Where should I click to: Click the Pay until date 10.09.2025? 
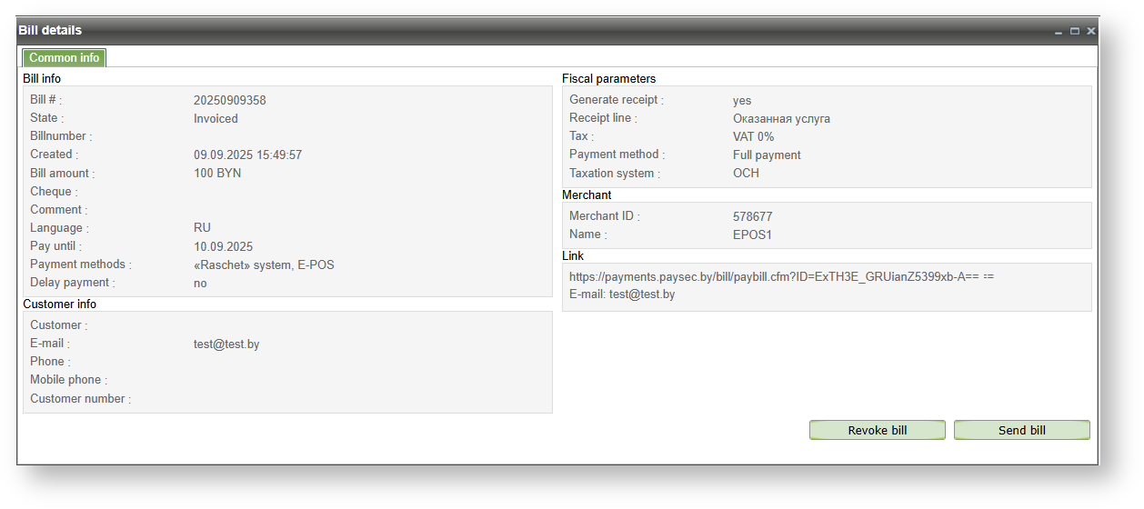(223, 246)
